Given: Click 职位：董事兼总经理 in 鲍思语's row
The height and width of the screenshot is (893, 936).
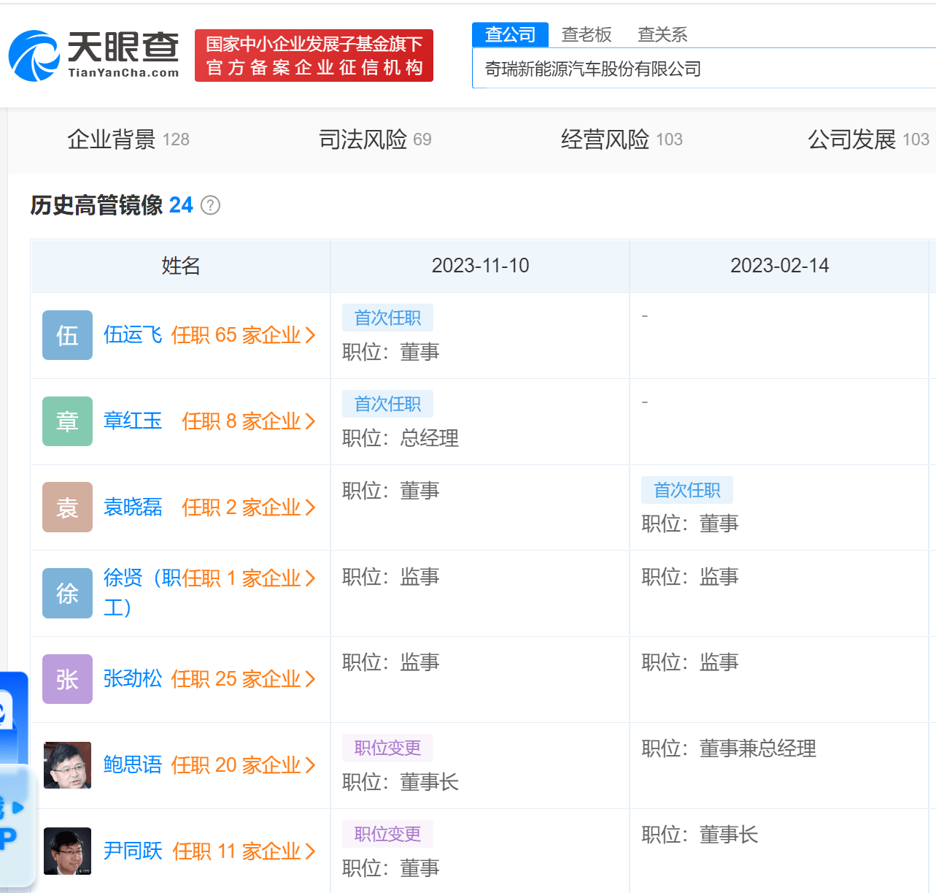Looking at the screenshot, I should click(729, 748).
